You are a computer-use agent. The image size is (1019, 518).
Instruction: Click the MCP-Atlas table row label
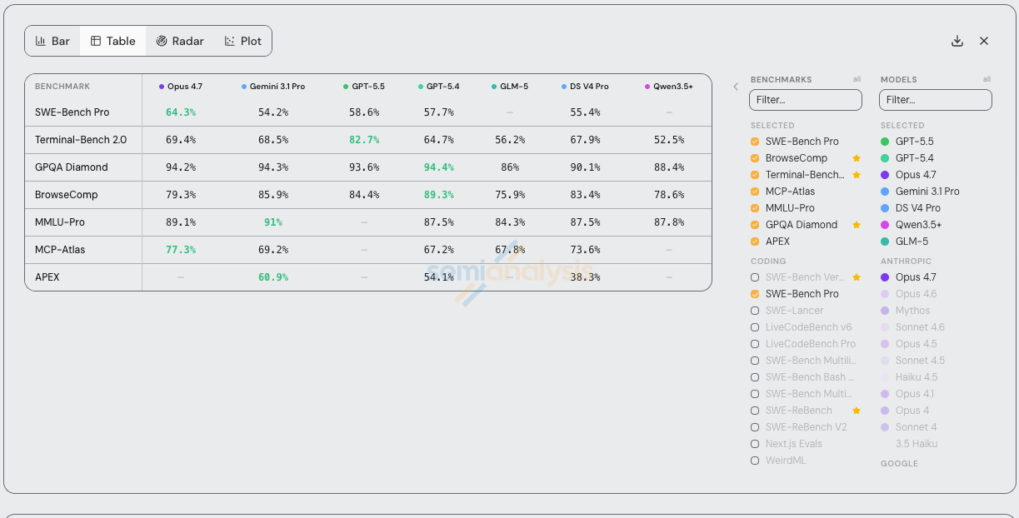(60, 250)
